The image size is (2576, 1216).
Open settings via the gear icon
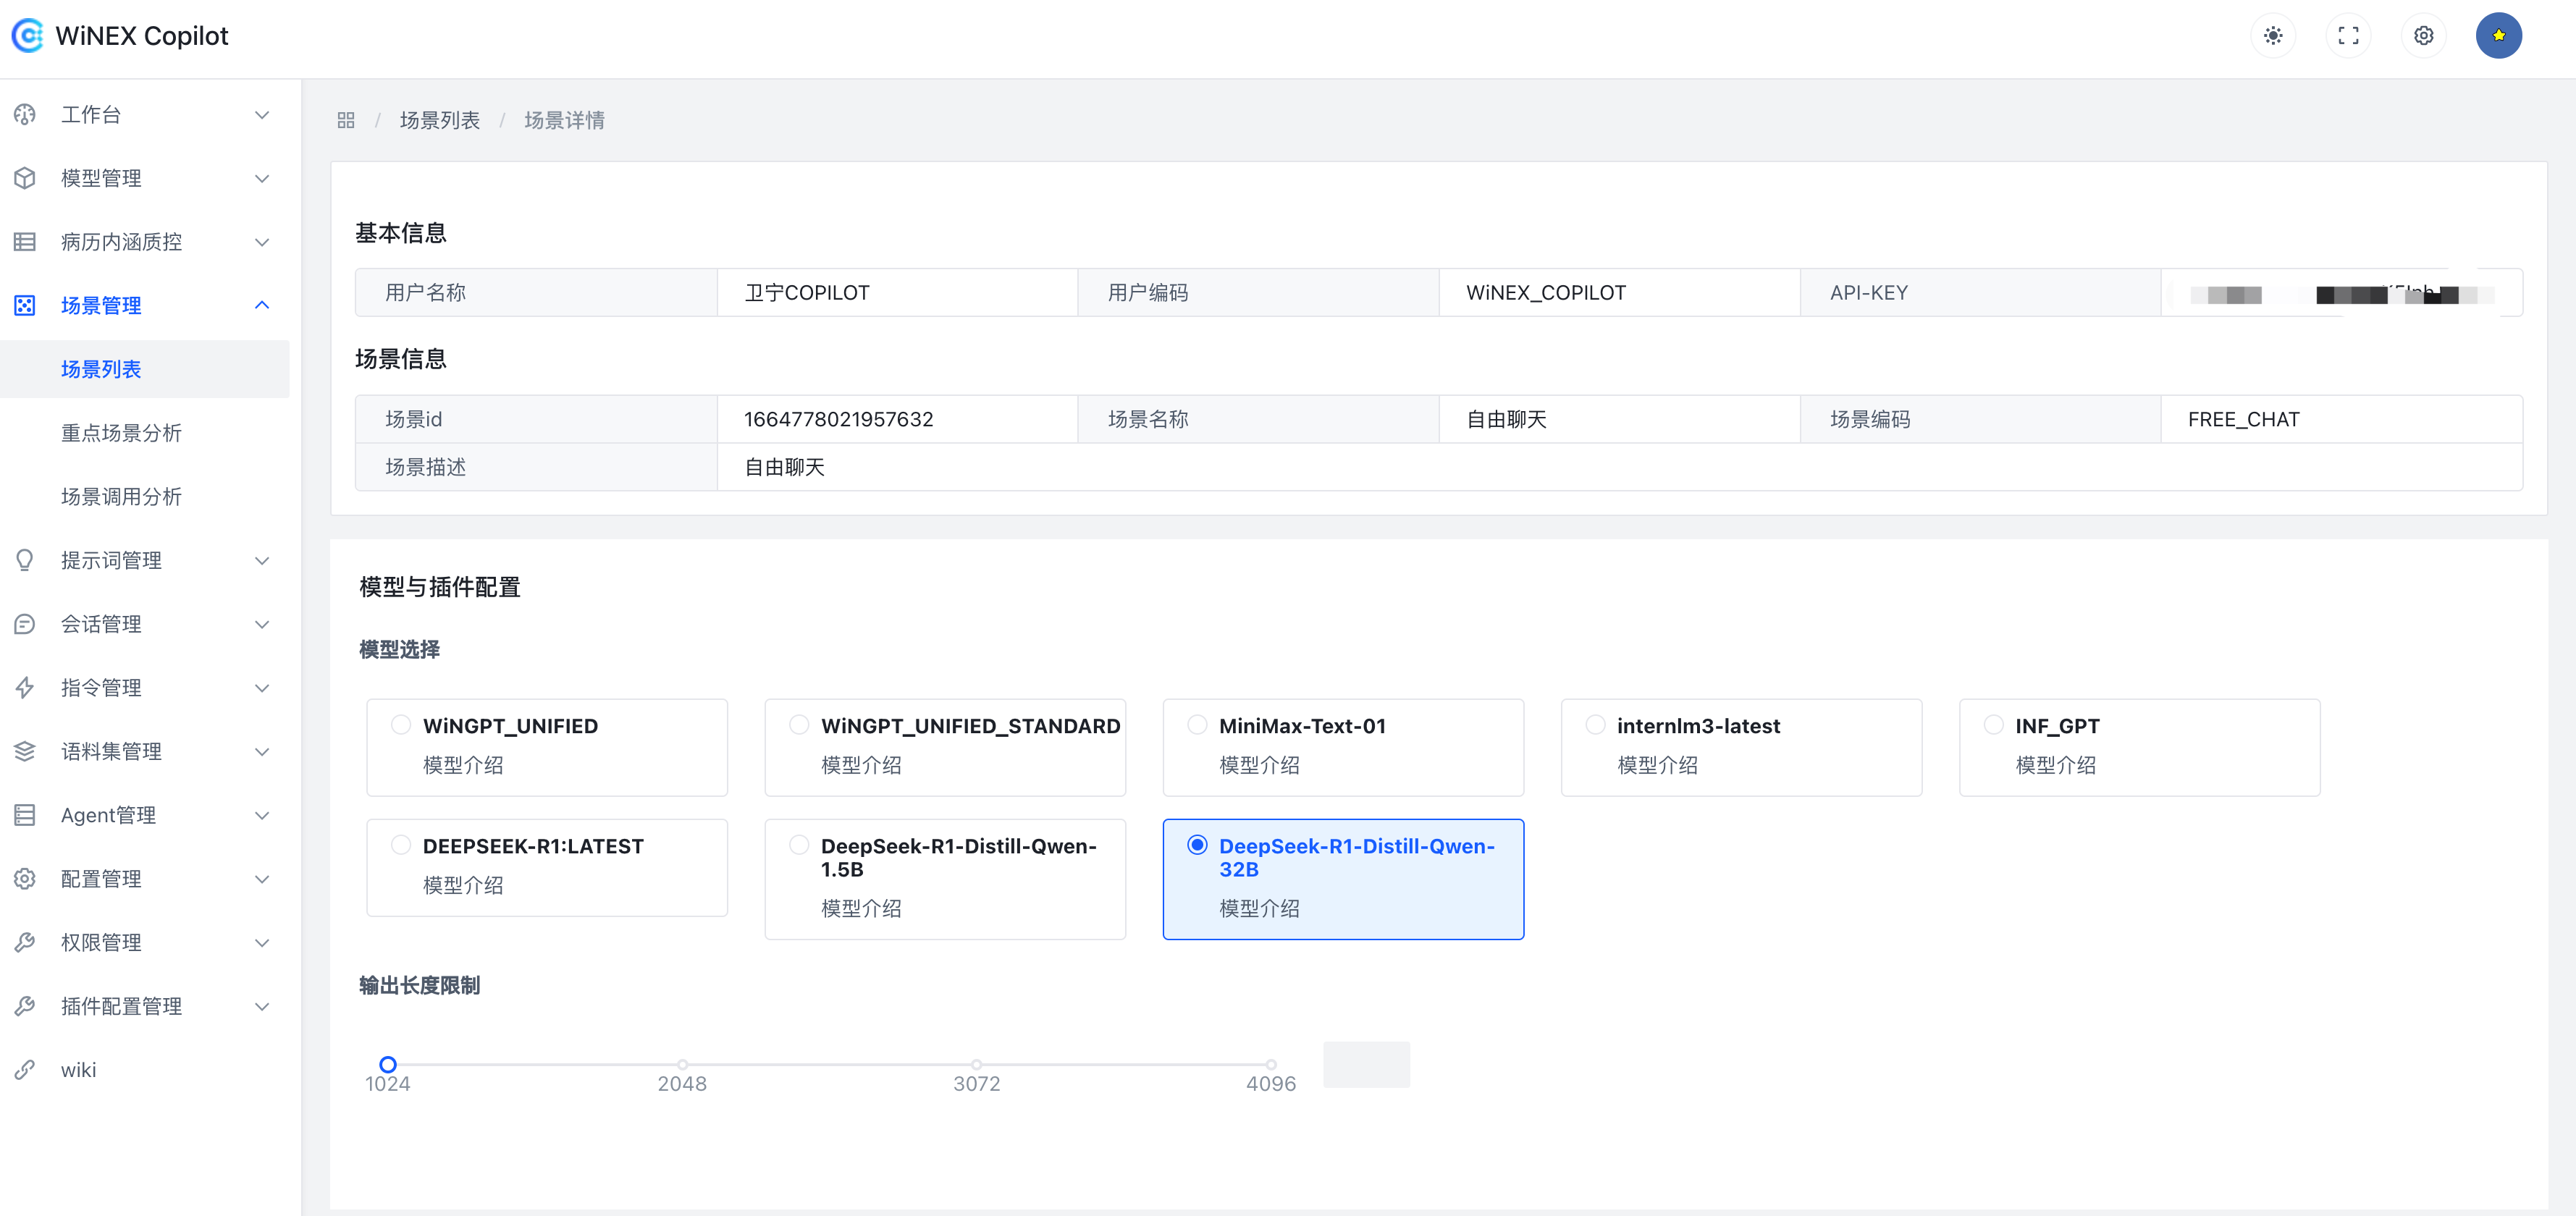tap(2423, 35)
